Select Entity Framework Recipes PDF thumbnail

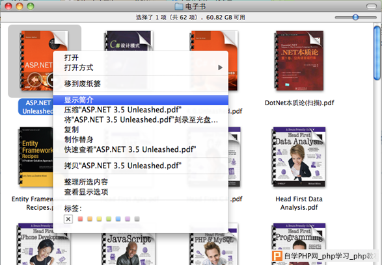coord(36,157)
